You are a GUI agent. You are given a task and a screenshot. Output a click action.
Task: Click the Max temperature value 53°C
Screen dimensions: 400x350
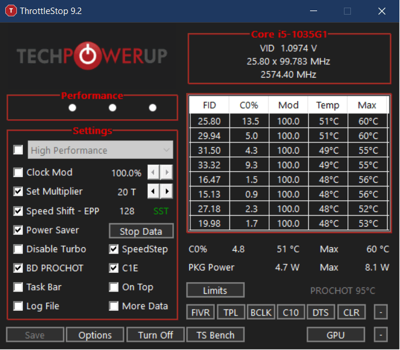click(x=368, y=223)
